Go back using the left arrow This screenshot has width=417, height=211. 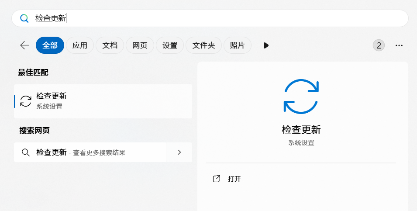click(24, 45)
